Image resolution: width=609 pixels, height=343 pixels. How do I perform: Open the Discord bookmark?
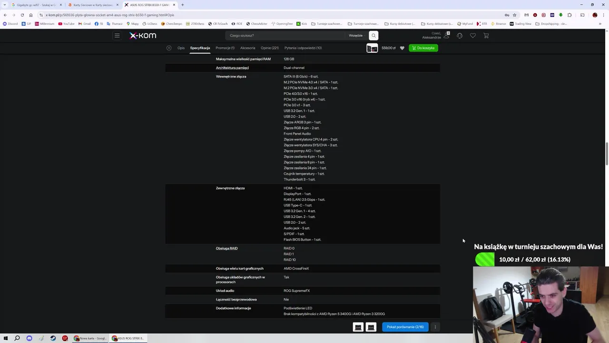point(10,23)
